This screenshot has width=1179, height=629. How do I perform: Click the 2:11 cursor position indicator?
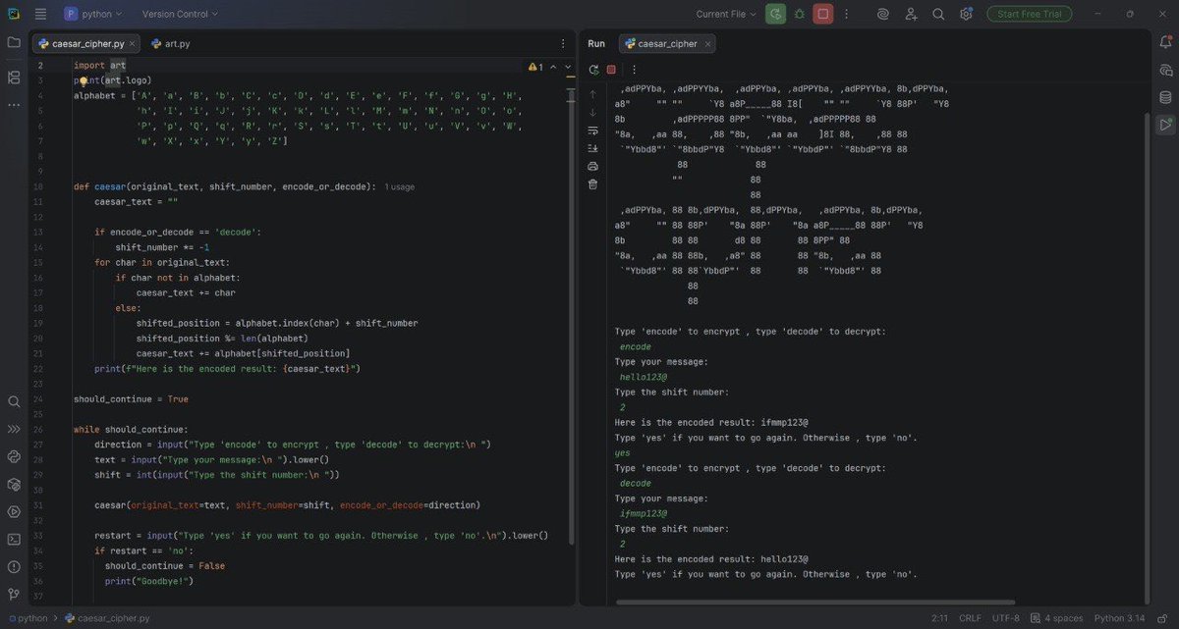pyautogui.click(x=939, y=618)
